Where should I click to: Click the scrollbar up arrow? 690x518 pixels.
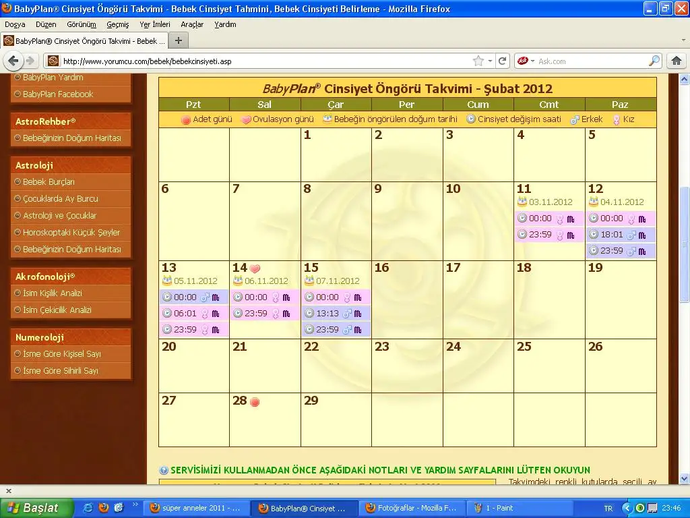(x=685, y=80)
